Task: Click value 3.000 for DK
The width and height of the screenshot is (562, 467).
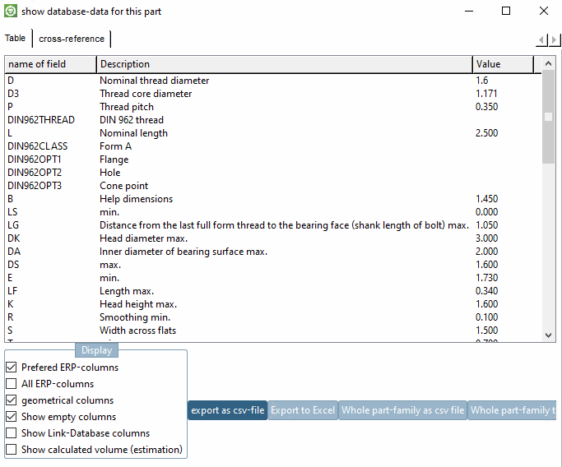Action: coord(486,238)
